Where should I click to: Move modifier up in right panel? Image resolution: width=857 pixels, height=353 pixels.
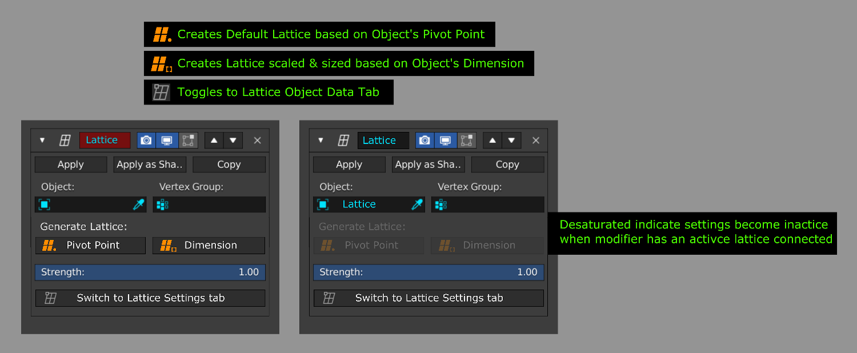tap(492, 141)
